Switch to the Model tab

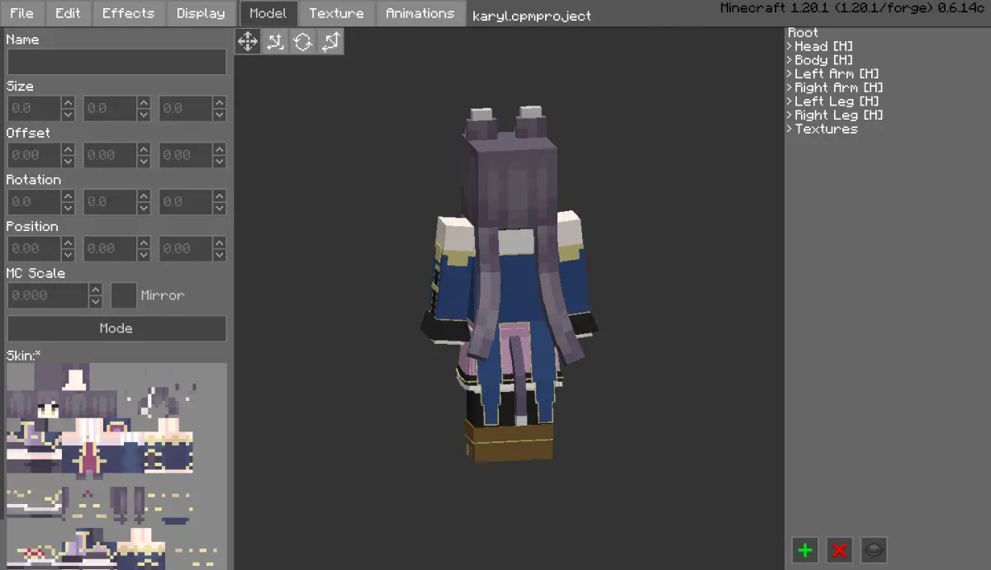(268, 13)
